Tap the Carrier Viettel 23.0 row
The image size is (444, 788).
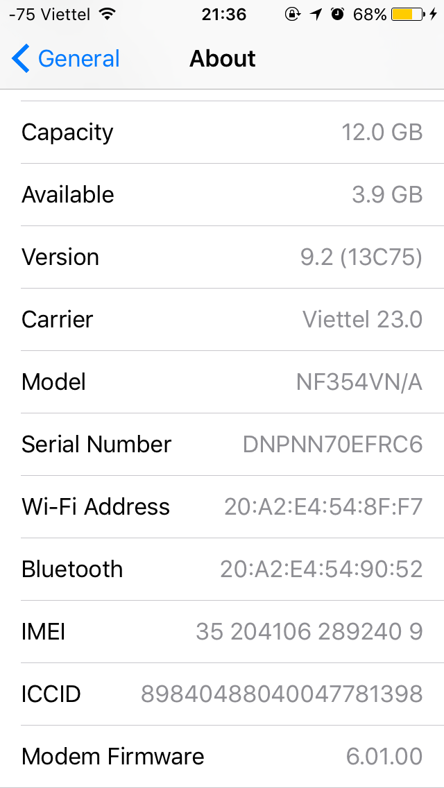point(222,320)
